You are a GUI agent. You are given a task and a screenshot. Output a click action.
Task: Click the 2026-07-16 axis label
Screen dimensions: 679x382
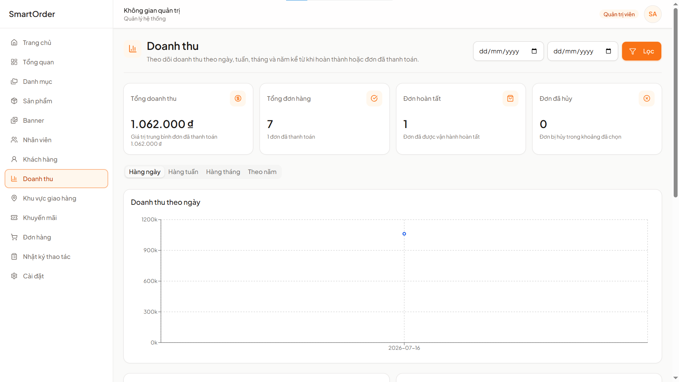click(404, 348)
